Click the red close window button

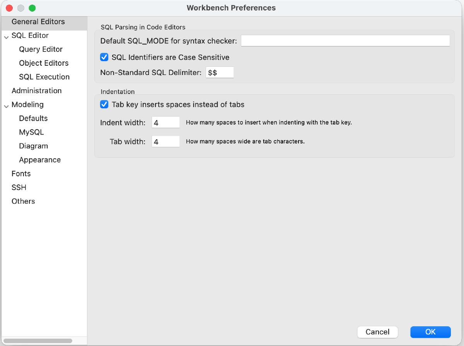tap(9, 8)
